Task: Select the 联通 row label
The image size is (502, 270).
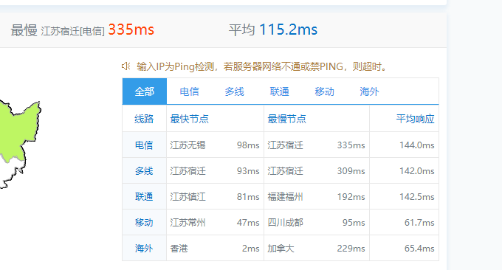Action: click(144, 197)
